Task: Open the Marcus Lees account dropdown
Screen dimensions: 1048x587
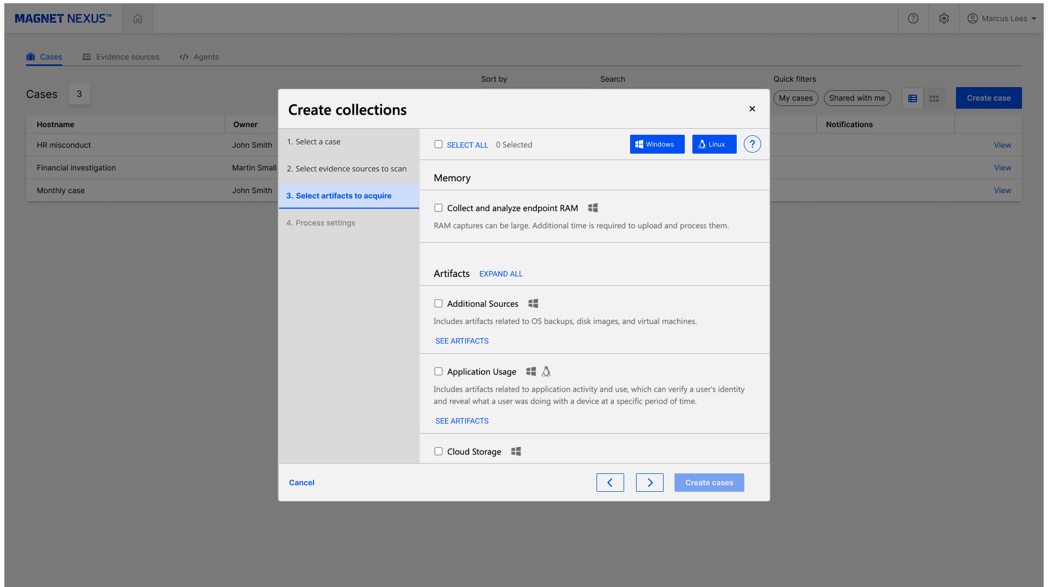Action: tap(1002, 18)
